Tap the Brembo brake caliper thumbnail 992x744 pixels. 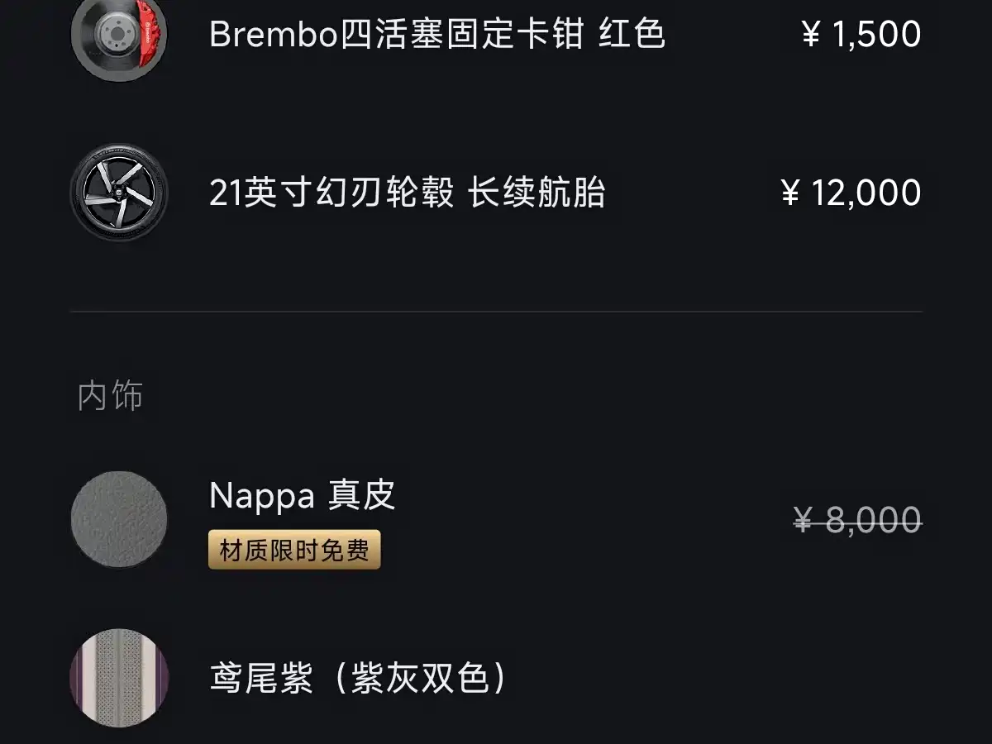coord(119,37)
